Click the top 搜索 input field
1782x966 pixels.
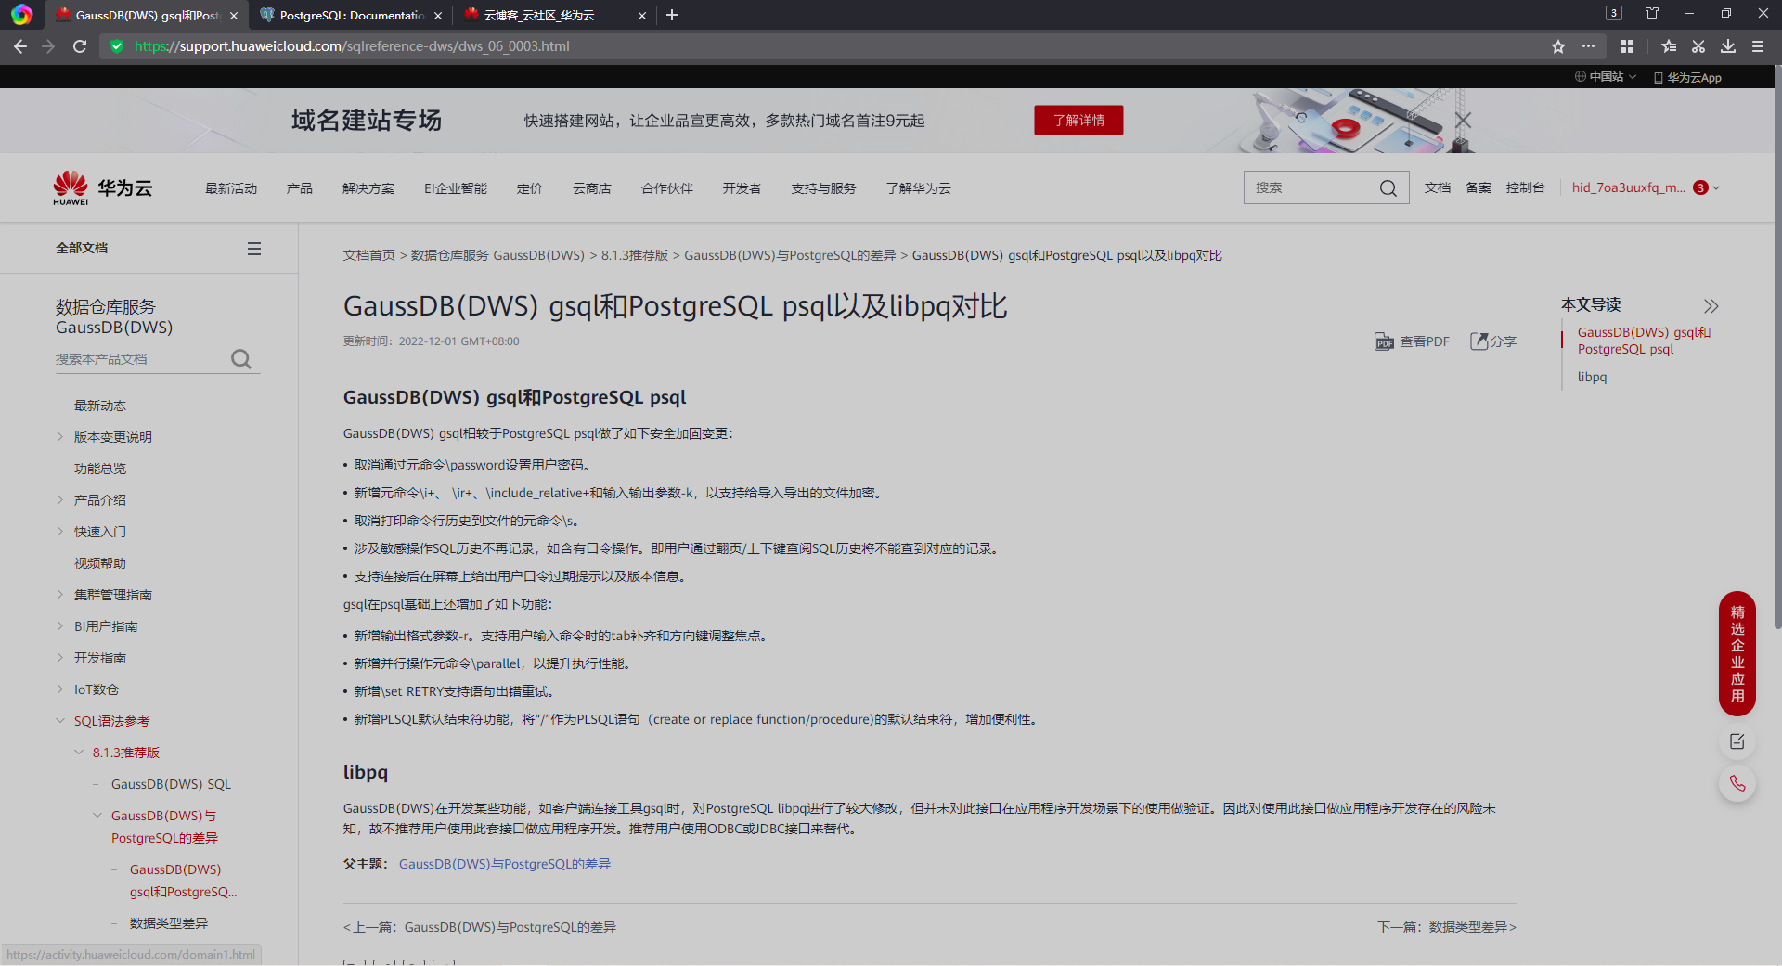tap(1309, 187)
